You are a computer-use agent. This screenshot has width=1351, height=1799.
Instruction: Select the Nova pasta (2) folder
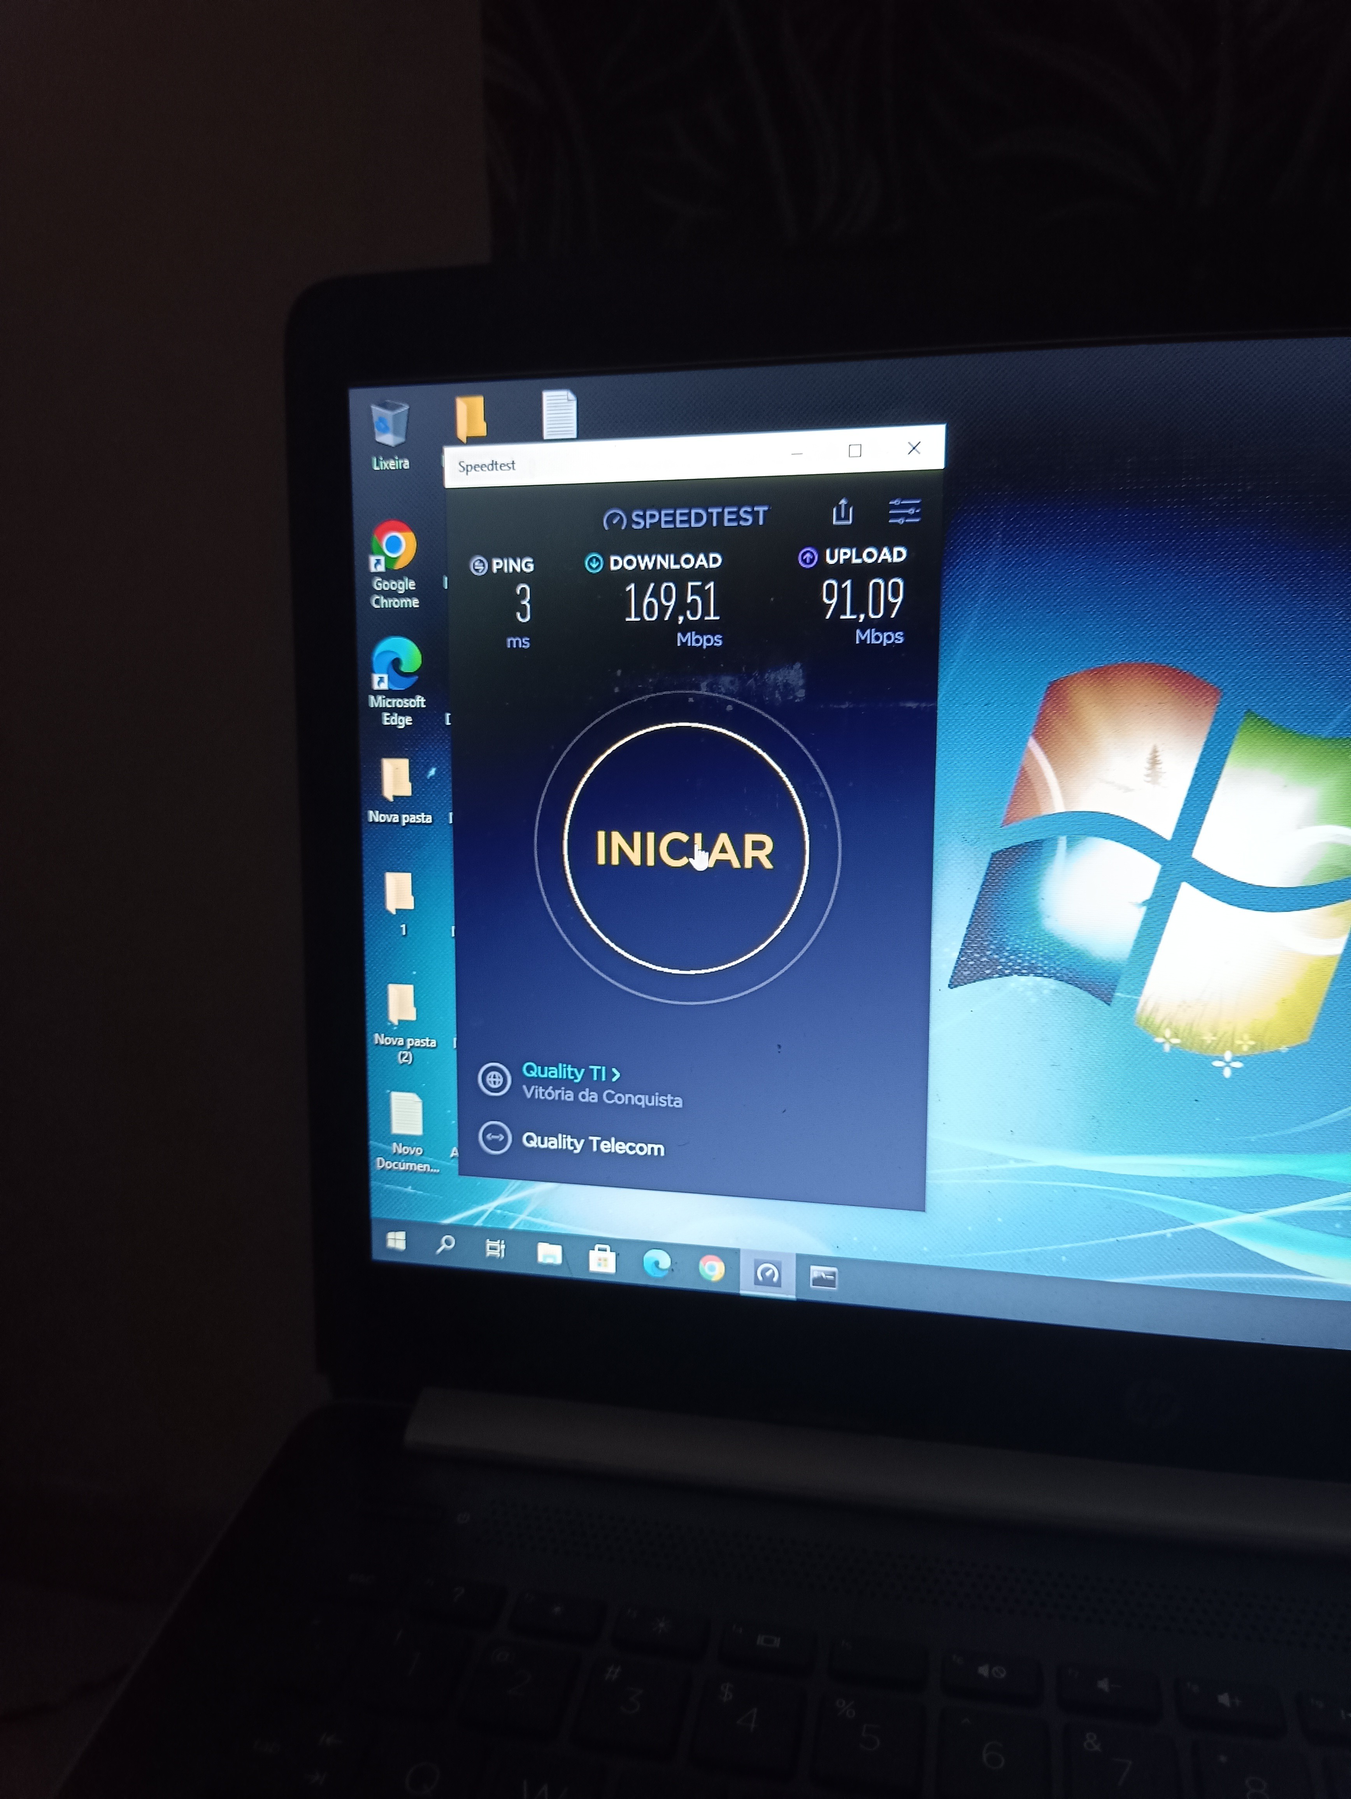(402, 1005)
